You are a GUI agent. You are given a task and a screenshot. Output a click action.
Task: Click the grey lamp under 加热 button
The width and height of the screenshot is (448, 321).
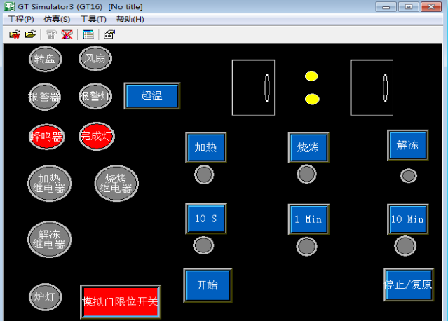204,175
